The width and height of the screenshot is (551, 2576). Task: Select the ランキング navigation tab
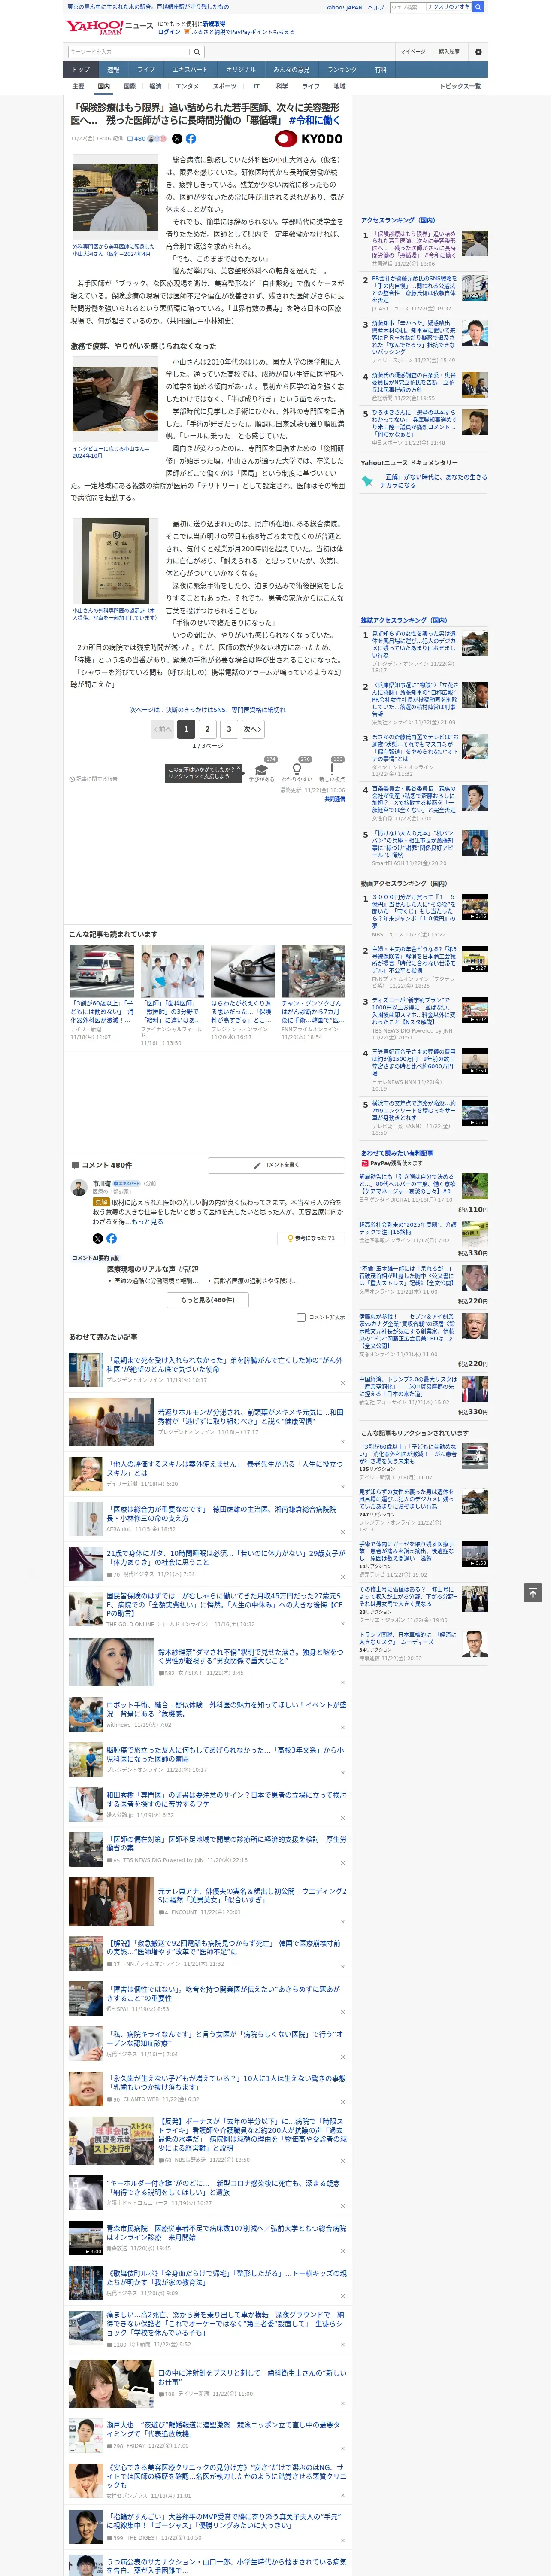point(342,70)
